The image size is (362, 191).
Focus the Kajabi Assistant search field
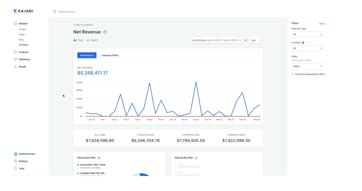pos(67,12)
